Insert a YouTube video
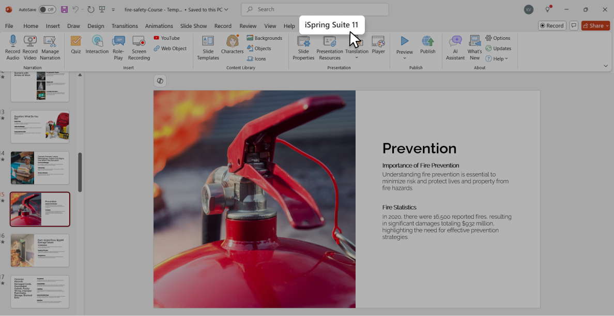614x316 pixels. [x=166, y=38]
